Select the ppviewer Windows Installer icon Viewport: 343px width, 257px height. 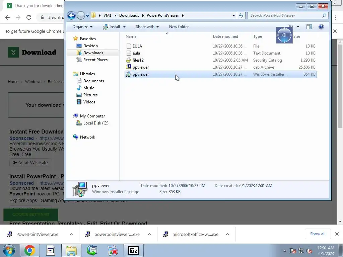pos(129,74)
